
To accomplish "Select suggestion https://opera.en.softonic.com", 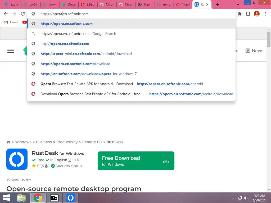I will click(131, 24).
